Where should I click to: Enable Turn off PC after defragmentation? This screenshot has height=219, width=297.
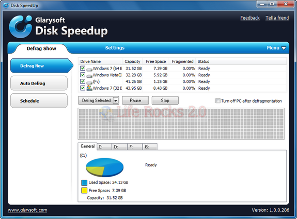(218, 100)
